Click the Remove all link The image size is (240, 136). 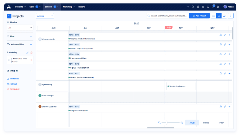15,89
